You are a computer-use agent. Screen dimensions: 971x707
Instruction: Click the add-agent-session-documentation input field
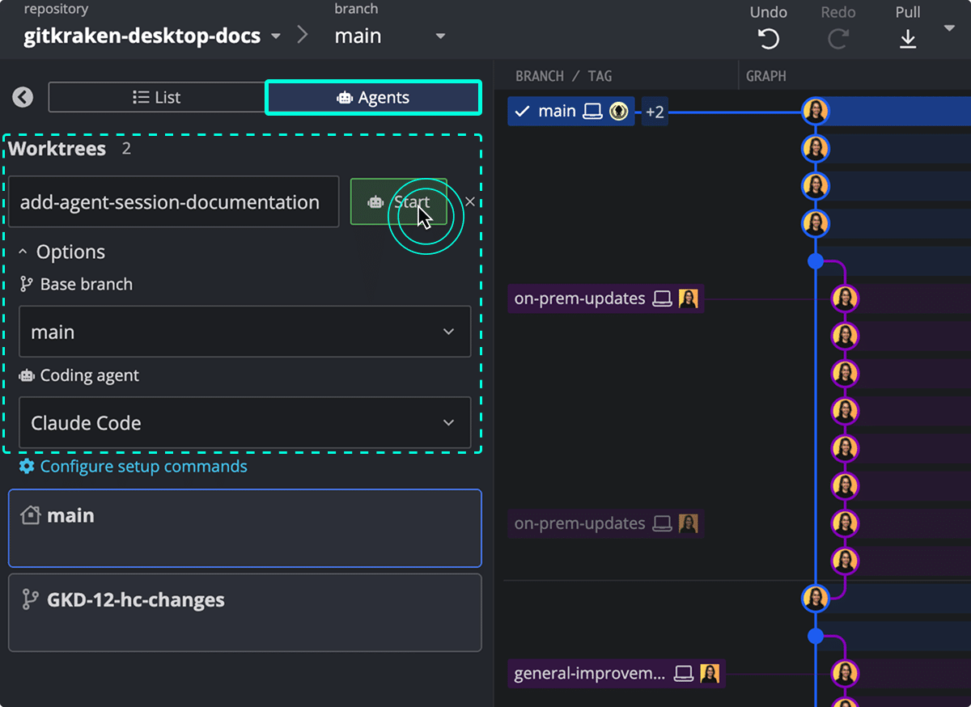174,201
